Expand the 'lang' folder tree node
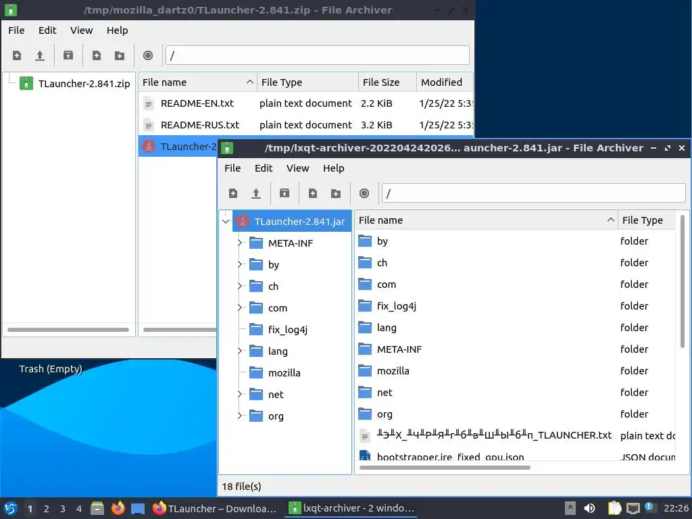Viewport: 692px width, 519px height. [x=240, y=351]
